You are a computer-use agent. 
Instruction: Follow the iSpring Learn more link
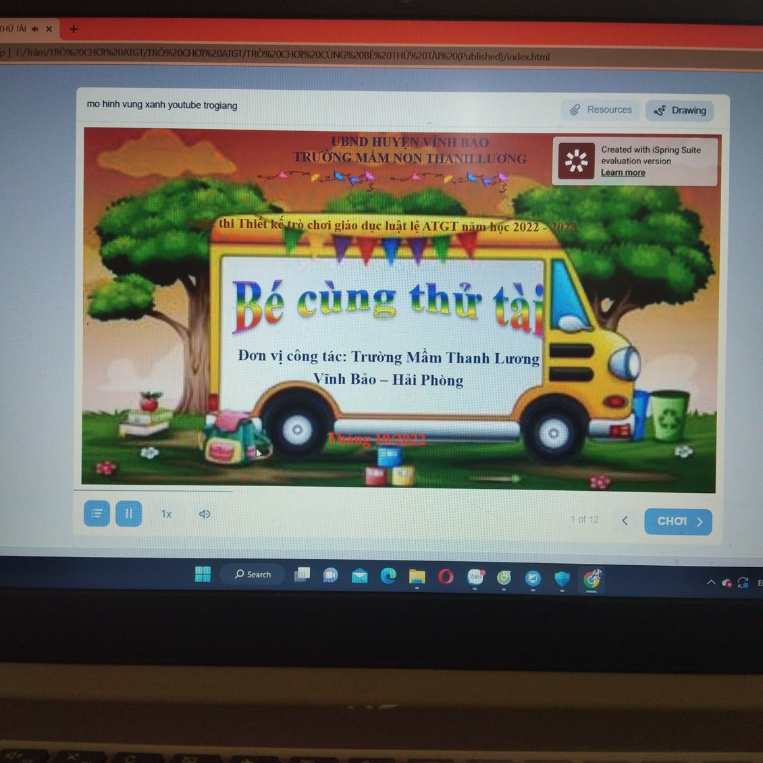click(x=623, y=173)
